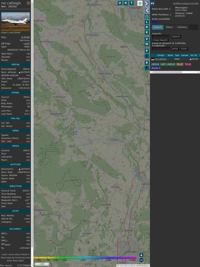
Task: Switch to the Filters tab
Action: pyautogui.click(x=169, y=27)
